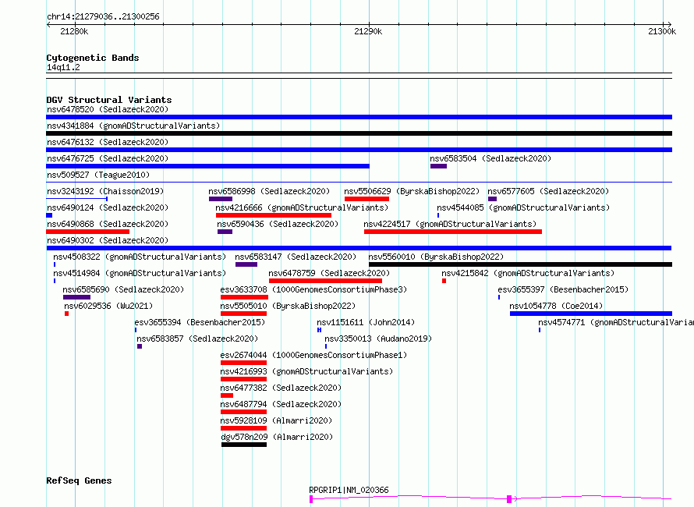The image size is (694, 507).
Task: Click esv3655397 (Besenbacher2015) label
Action: [563, 289]
